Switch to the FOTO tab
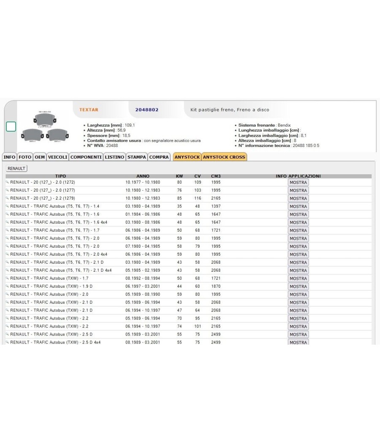380x443 pixels. pos(25,157)
